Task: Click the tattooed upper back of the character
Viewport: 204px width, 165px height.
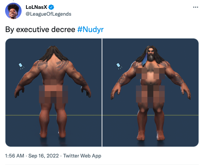Action: coord(53,67)
